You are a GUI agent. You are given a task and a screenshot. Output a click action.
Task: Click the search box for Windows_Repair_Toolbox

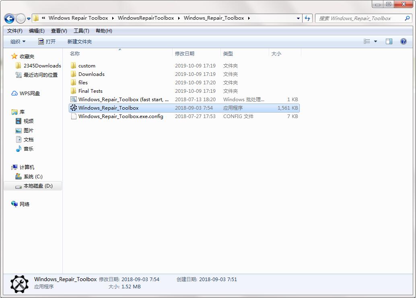click(x=363, y=18)
